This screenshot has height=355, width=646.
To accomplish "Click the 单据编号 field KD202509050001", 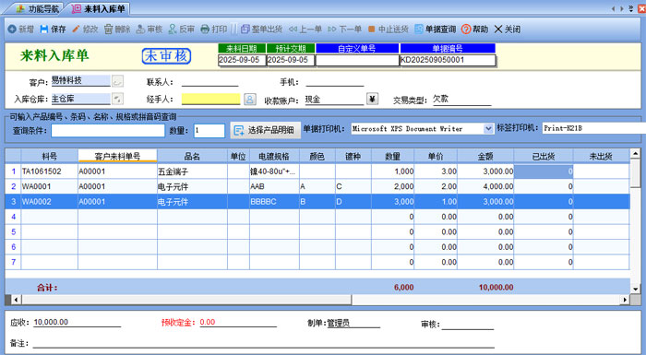I will (448, 60).
